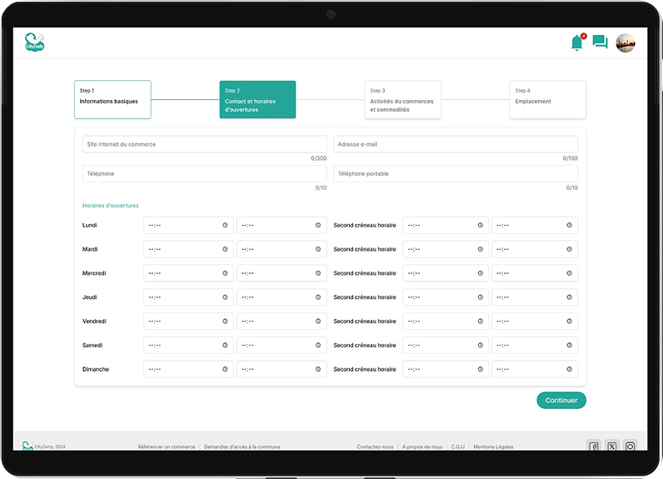Click Mercredi second slot start time field

tap(446, 273)
